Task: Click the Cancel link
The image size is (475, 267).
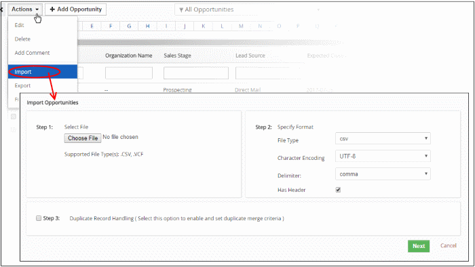Action: (x=449, y=245)
